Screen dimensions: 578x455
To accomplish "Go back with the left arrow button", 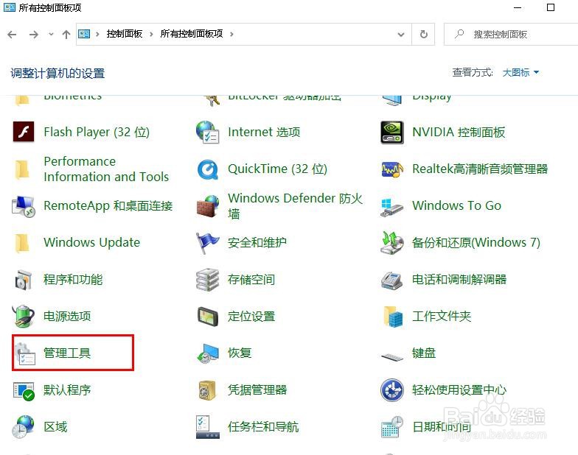I will 12,35.
